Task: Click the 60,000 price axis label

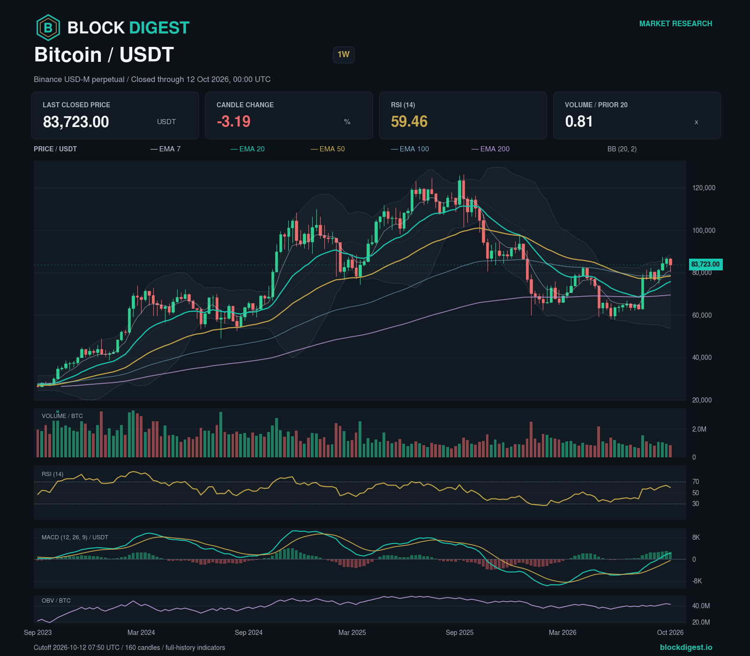Action: coord(702,315)
